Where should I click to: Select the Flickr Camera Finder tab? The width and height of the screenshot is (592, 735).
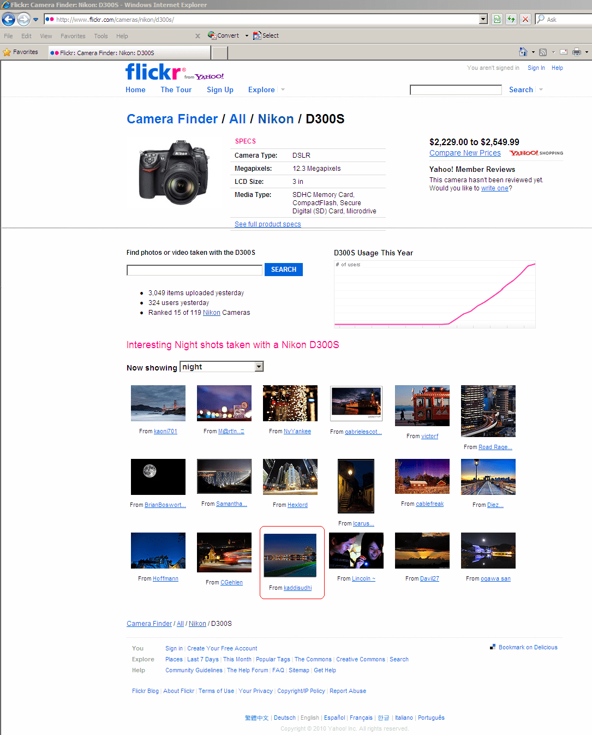click(x=129, y=53)
